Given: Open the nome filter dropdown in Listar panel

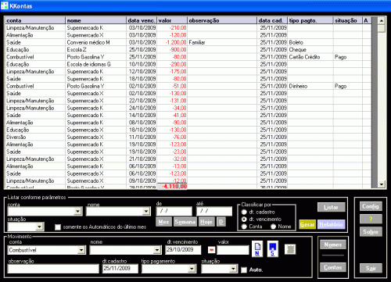Looking at the screenshot, I should [x=146, y=211].
